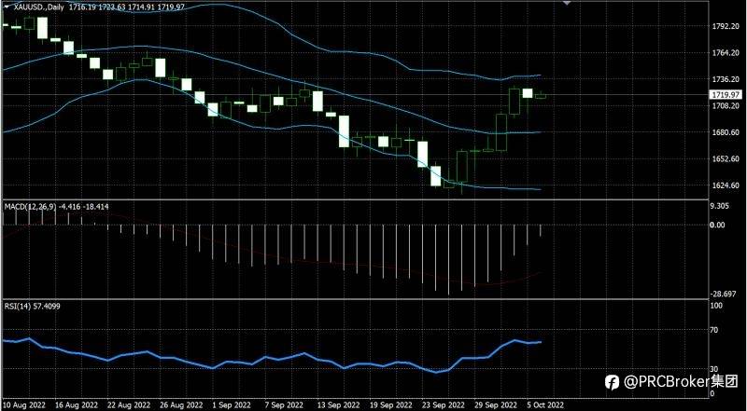Click the 16 Aug 2022 date label

(76, 404)
